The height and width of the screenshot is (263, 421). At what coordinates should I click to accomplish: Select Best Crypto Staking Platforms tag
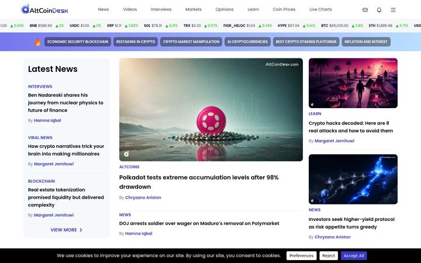(306, 42)
